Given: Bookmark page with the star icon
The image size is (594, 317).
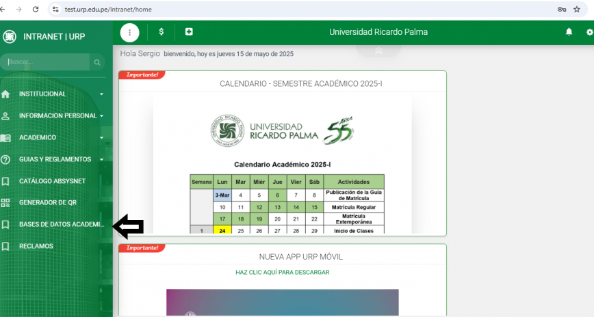Looking at the screenshot, I should point(577,10).
